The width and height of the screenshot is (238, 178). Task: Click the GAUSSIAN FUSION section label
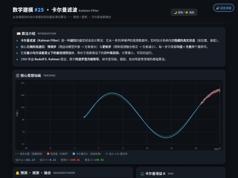coord(64,173)
